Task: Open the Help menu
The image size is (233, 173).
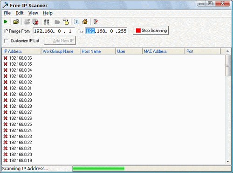Action: pyautogui.click(x=48, y=13)
